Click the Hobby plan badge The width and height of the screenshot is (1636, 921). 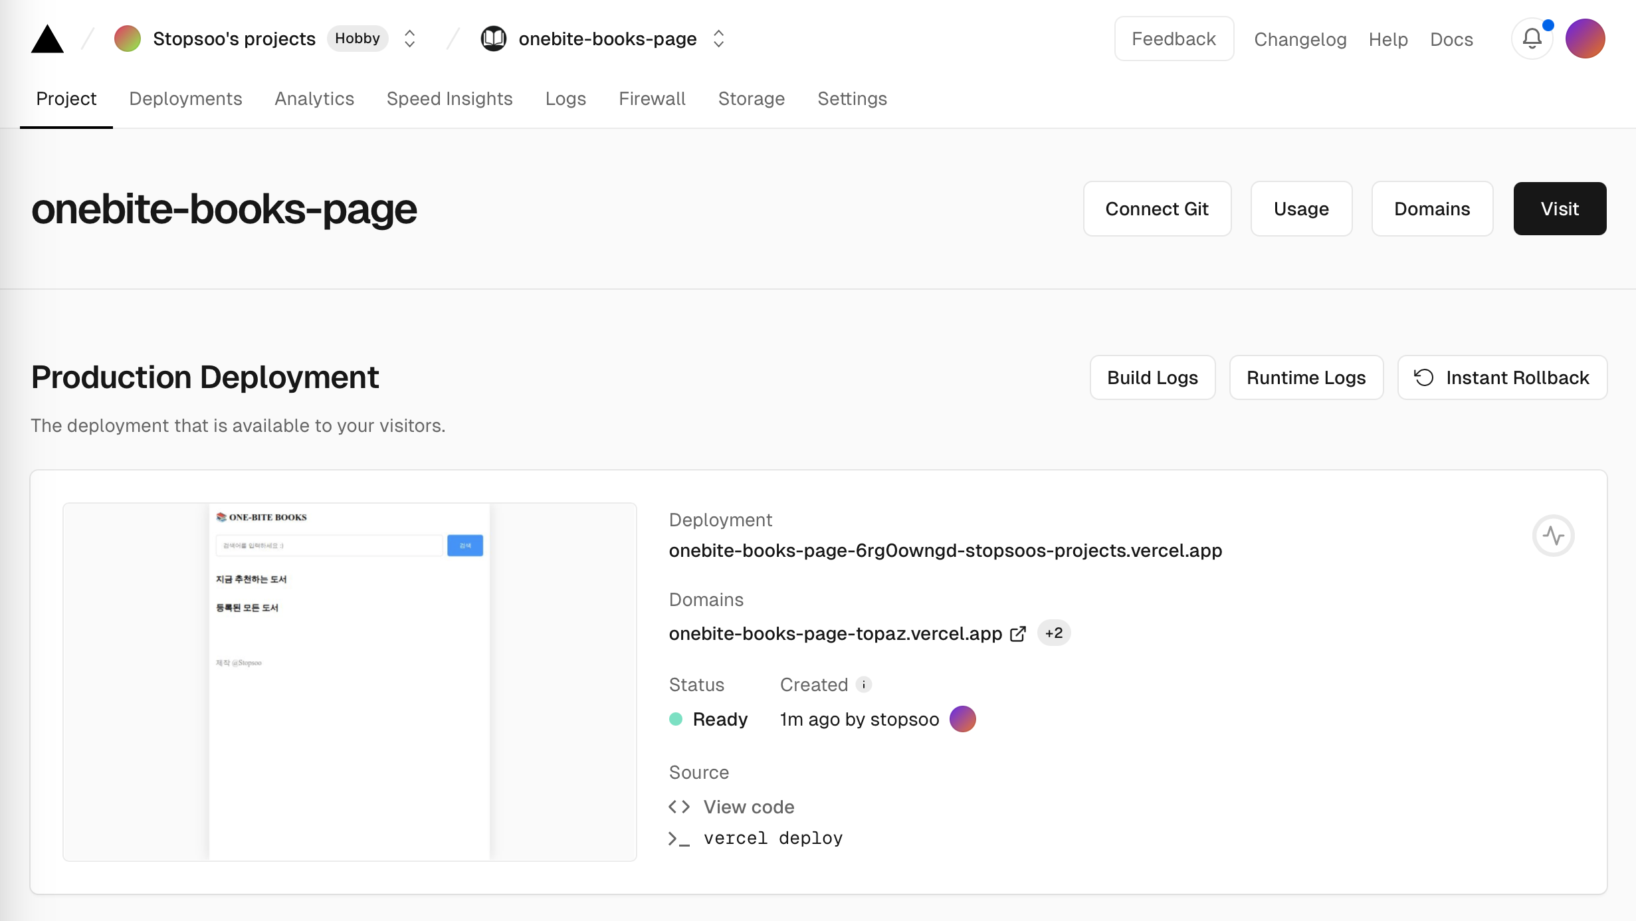[x=358, y=39]
